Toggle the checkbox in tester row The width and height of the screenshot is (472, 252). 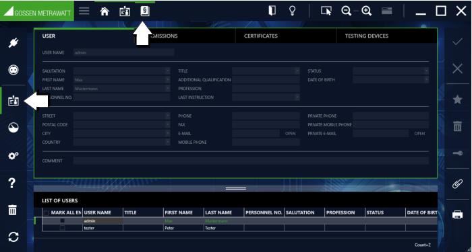click(62, 228)
